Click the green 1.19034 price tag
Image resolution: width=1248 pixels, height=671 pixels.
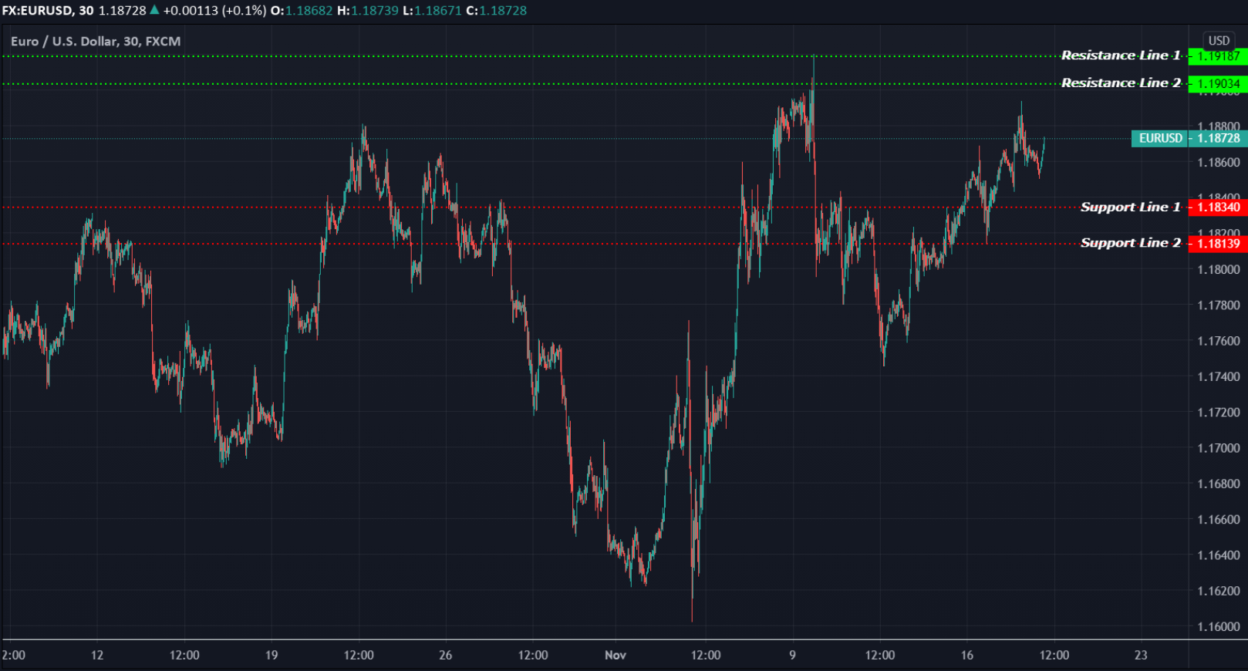1218,84
